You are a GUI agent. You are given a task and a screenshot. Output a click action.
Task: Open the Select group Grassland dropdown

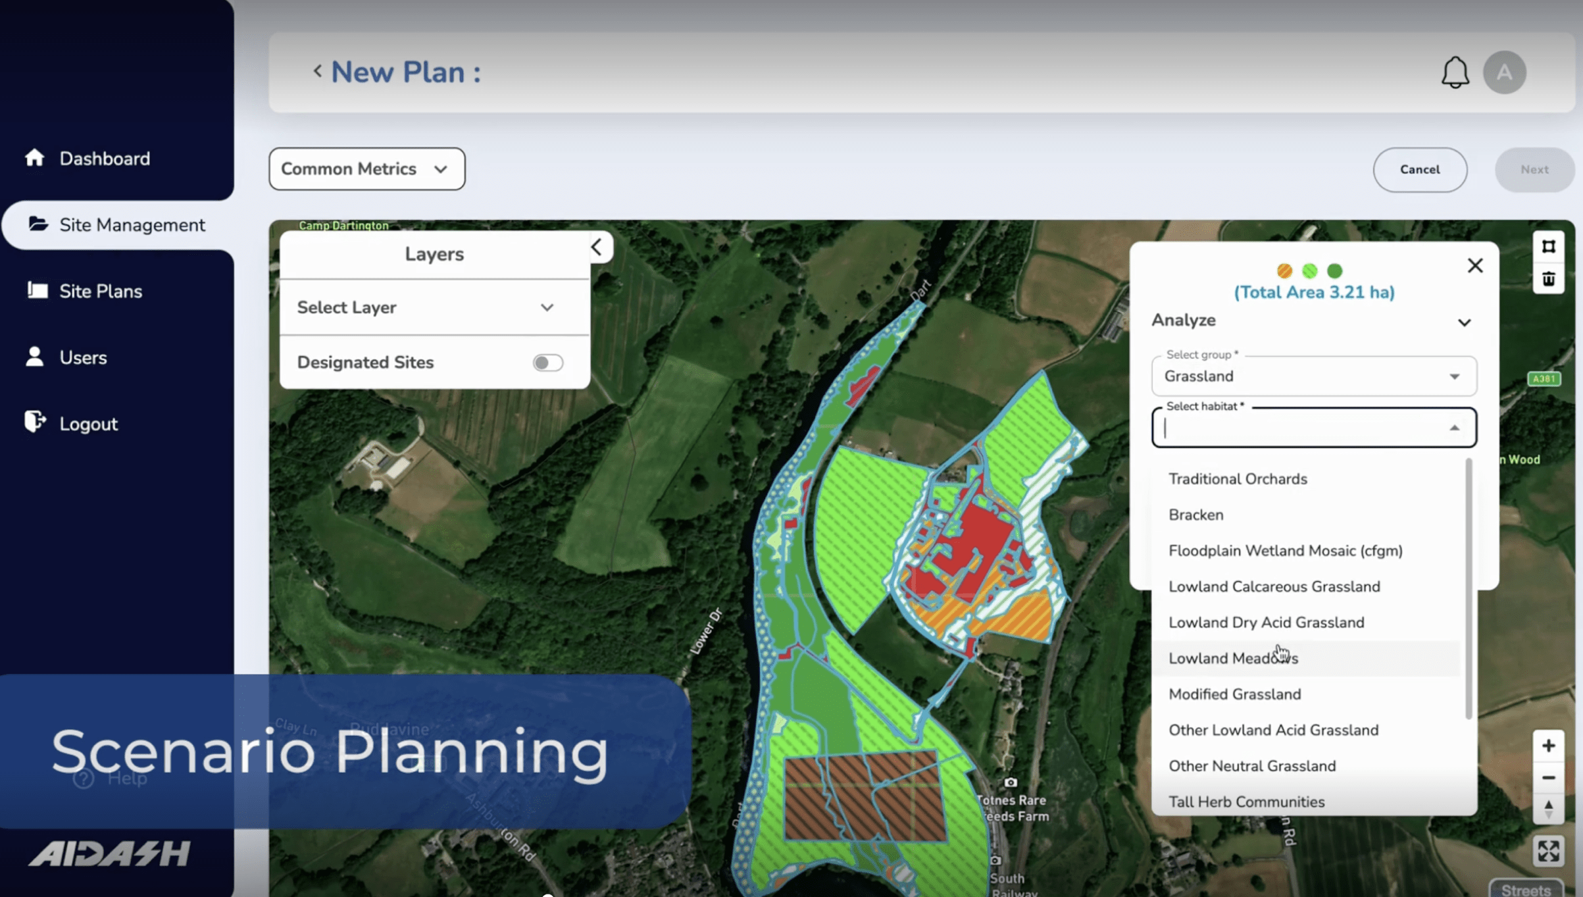[1313, 376]
